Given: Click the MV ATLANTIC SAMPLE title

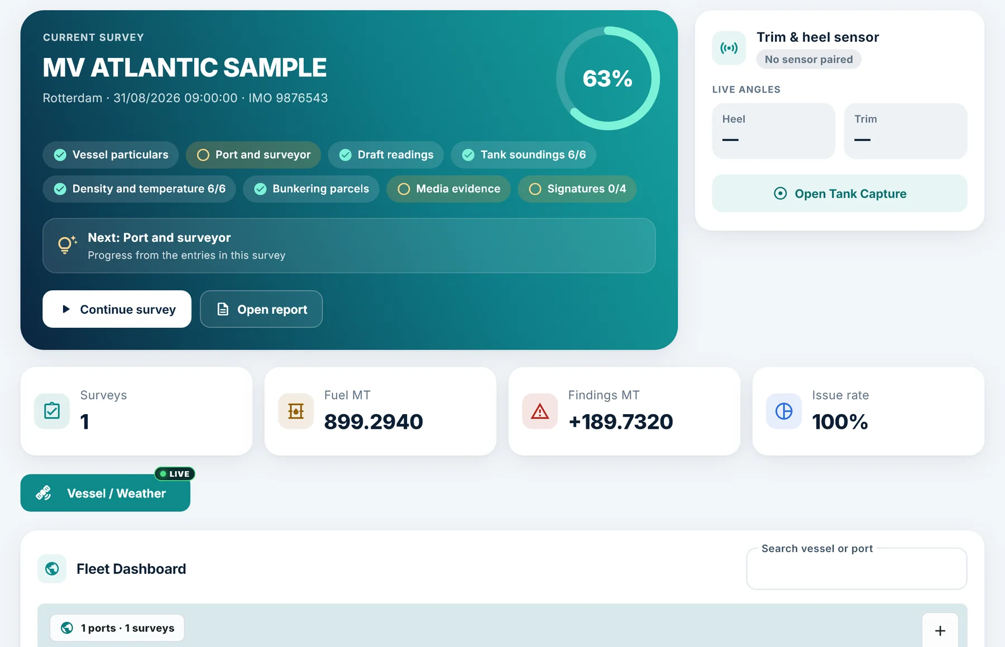Looking at the screenshot, I should tap(185, 68).
